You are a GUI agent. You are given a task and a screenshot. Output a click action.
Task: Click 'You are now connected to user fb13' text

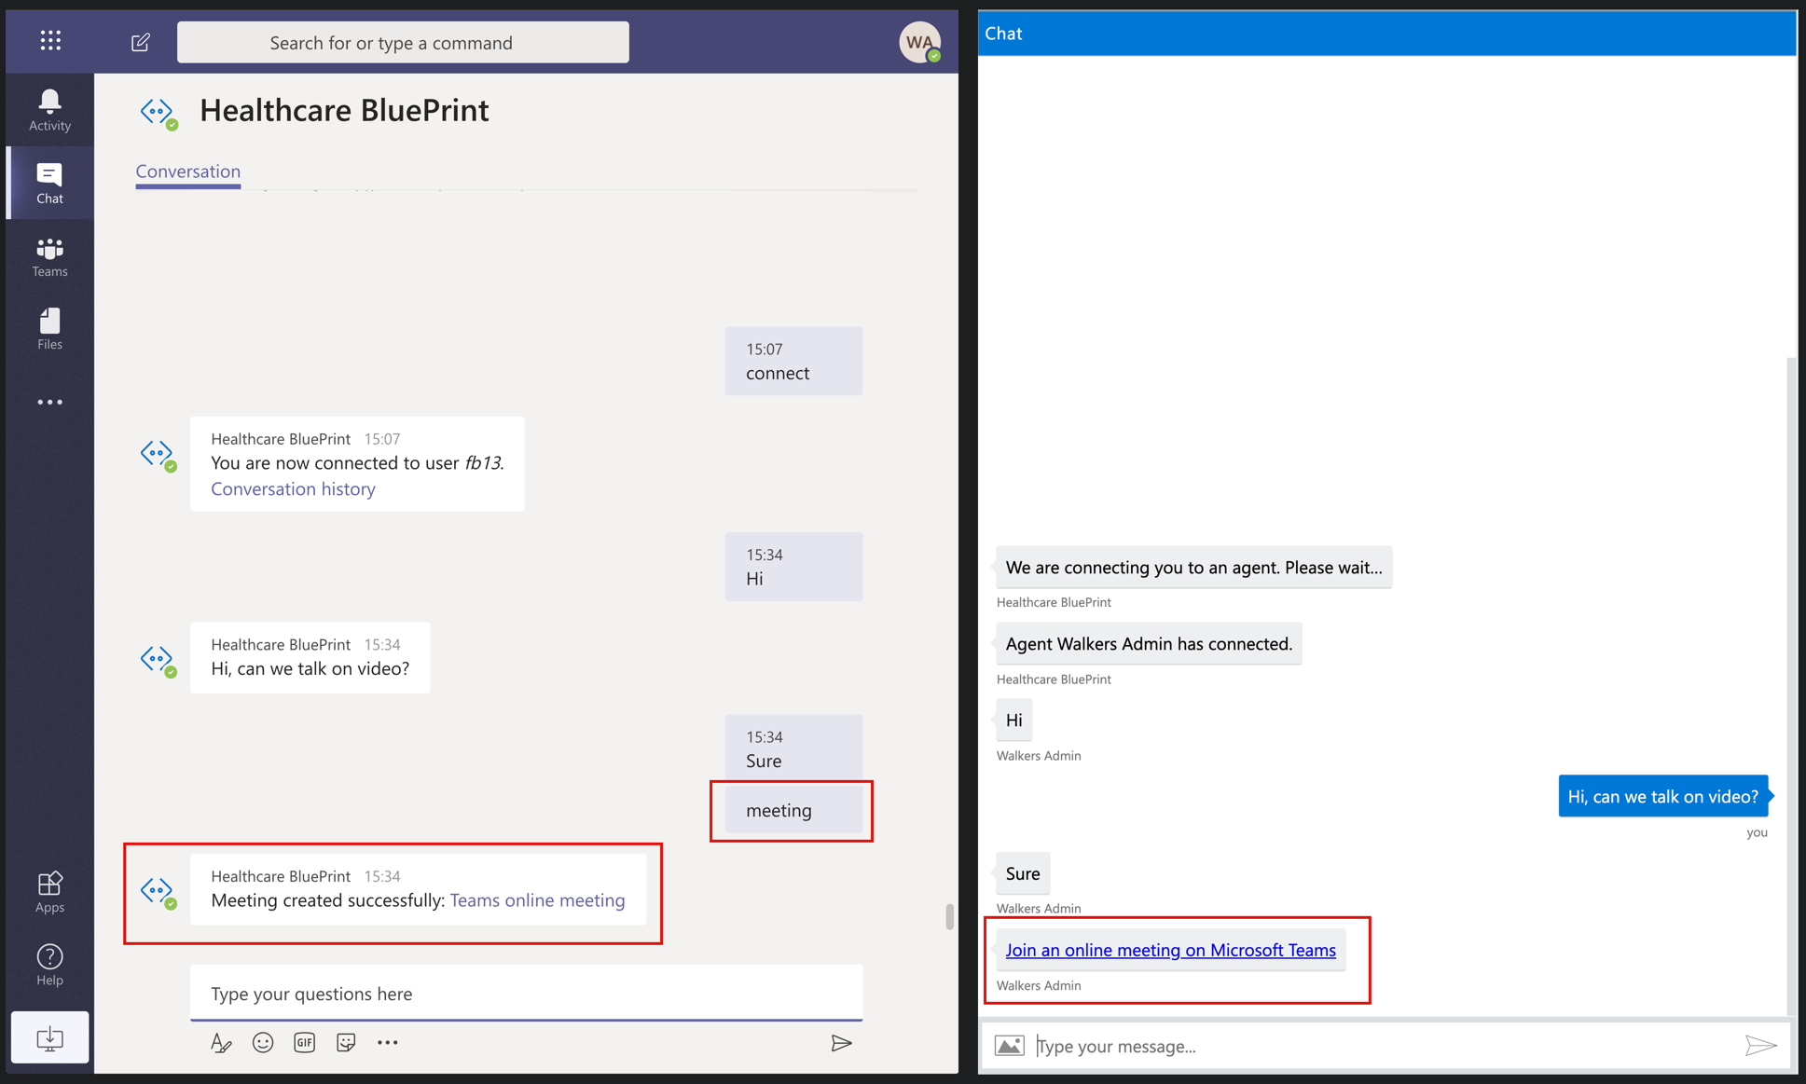[357, 463]
